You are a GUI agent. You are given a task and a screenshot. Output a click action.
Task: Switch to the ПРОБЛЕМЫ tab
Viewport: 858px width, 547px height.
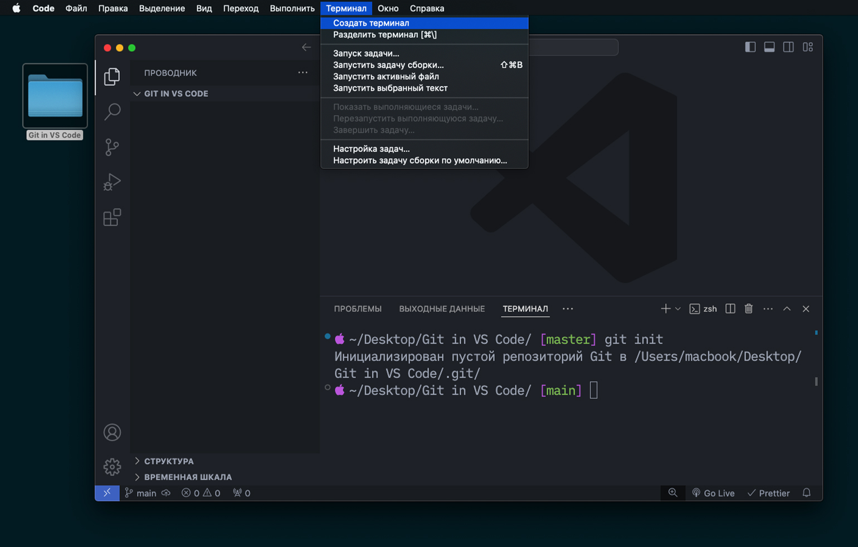point(358,309)
